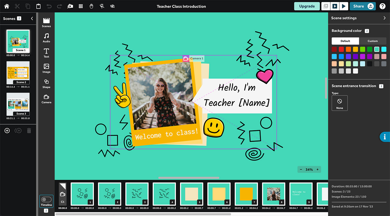The height and width of the screenshot is (216, 390).
Task: Toggle the grid overlay
Action: 81,6
